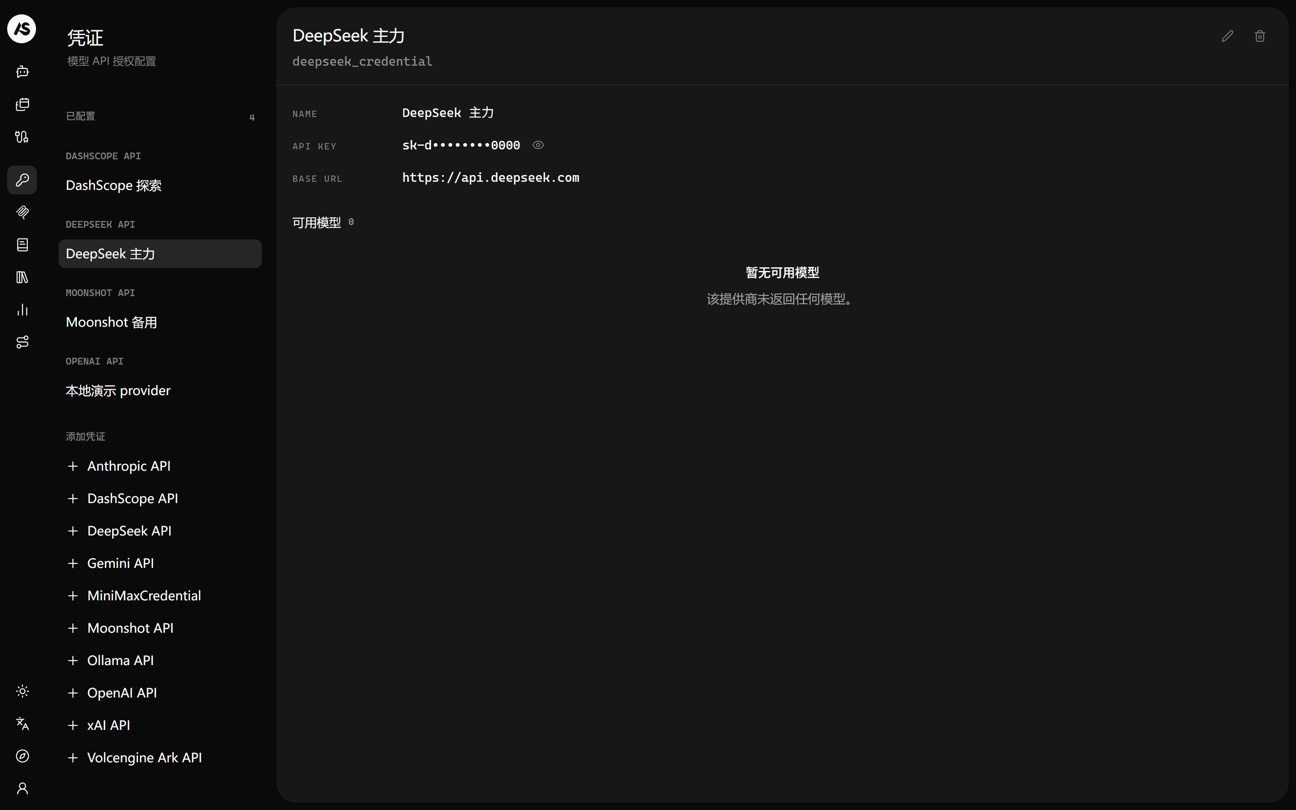Open the robot agents sidebar icon
The image size is (1296, 810).
click(22, 72)
